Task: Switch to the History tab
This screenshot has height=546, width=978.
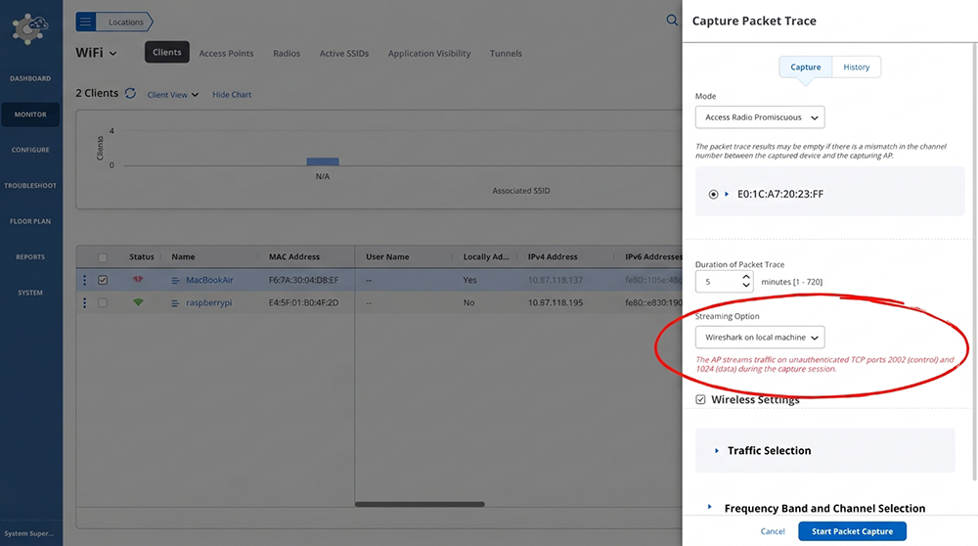Action: (x=857, y=67)
